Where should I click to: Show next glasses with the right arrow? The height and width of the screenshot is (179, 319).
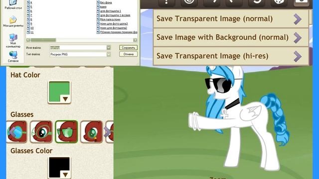tap(107, 132)
